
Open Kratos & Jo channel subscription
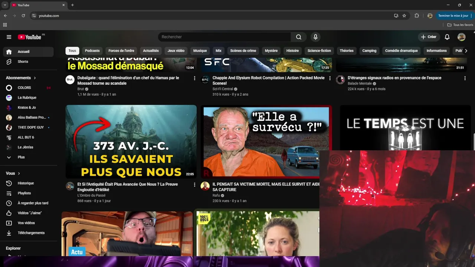[x=28, y=108]
